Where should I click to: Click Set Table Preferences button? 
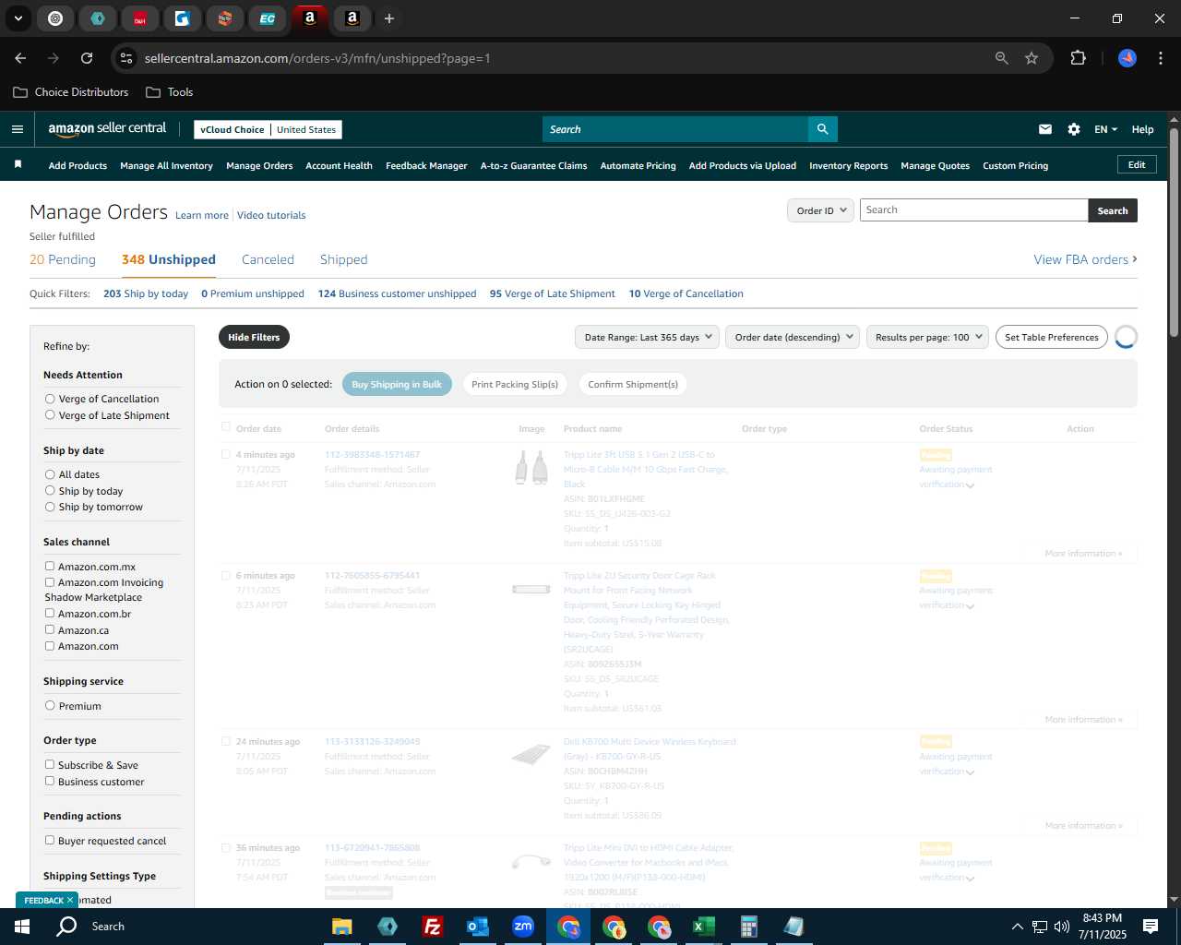click(1052, 337)
